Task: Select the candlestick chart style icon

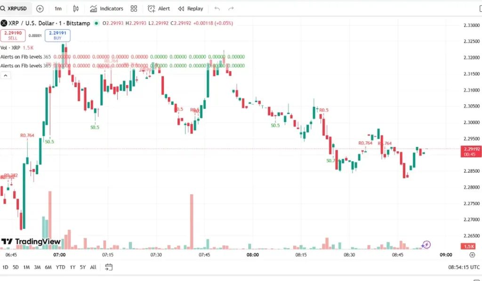Action: tap(76, 8)
